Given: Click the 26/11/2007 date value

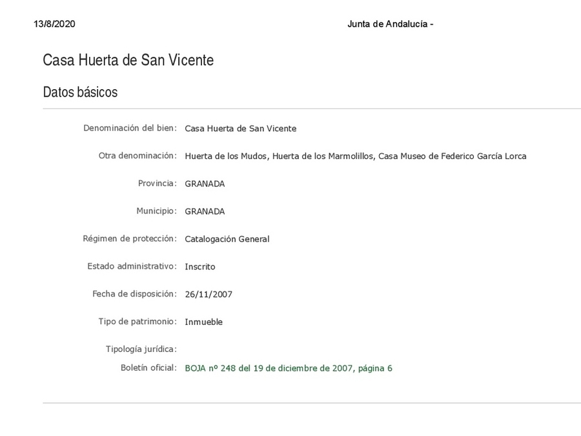Looking at the screenshot, I should (208, 295).
